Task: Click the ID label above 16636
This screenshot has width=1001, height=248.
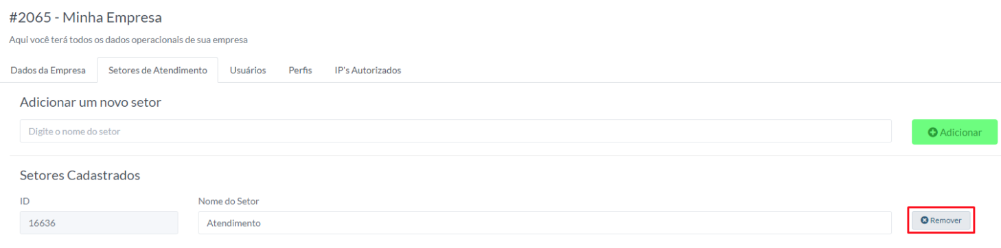Action: [x=25, y=201]
